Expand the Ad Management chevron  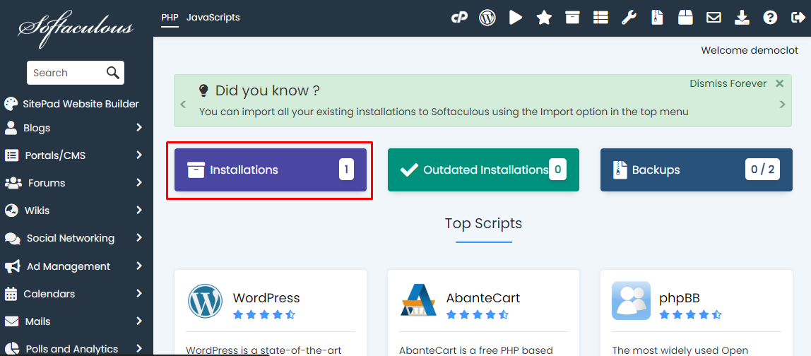point(138,266)
